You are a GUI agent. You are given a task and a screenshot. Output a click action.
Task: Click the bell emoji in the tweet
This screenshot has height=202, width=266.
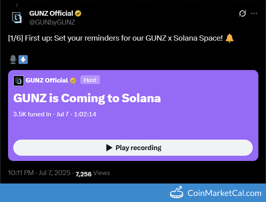(229, 39)
